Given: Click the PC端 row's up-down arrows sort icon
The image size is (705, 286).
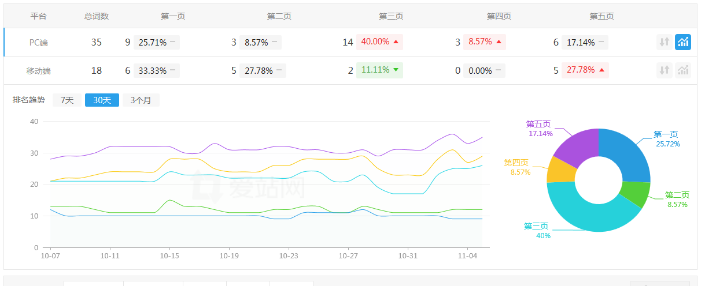Looking at the screenshot, I should tap(665, 42).
